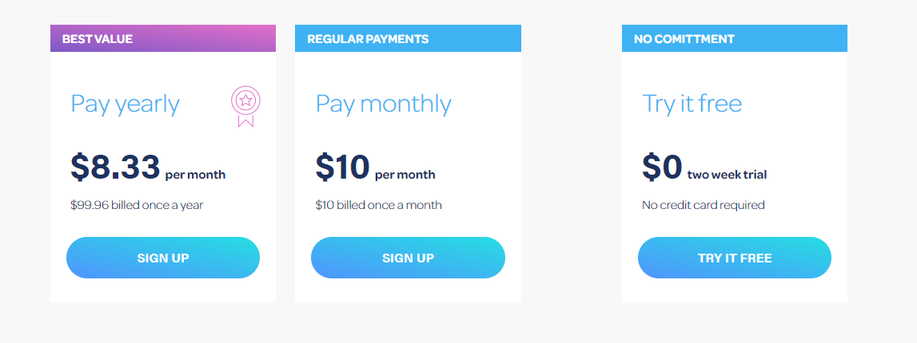917x343 pixels.
Task: Click per month label beside $8.33
Action: (x=195, y=175)
